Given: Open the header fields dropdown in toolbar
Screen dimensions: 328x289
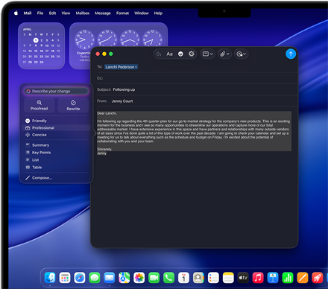Looking at the screenshot, I should click(x=207, y=54).
